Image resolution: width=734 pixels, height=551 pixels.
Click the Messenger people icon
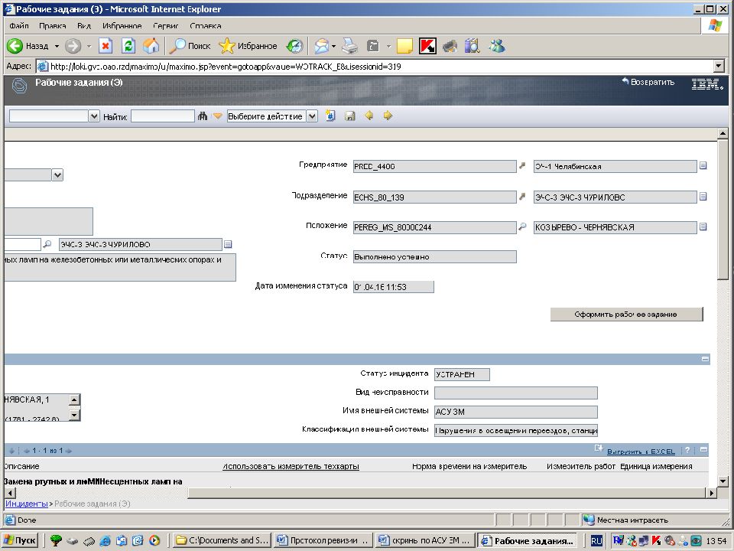point(497,46)
